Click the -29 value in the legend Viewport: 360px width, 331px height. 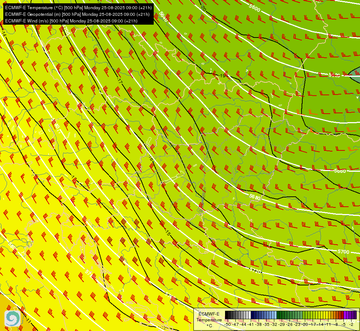(x=282, y=325)
